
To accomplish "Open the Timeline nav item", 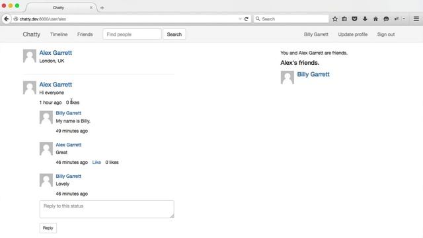I will point(59,34).
